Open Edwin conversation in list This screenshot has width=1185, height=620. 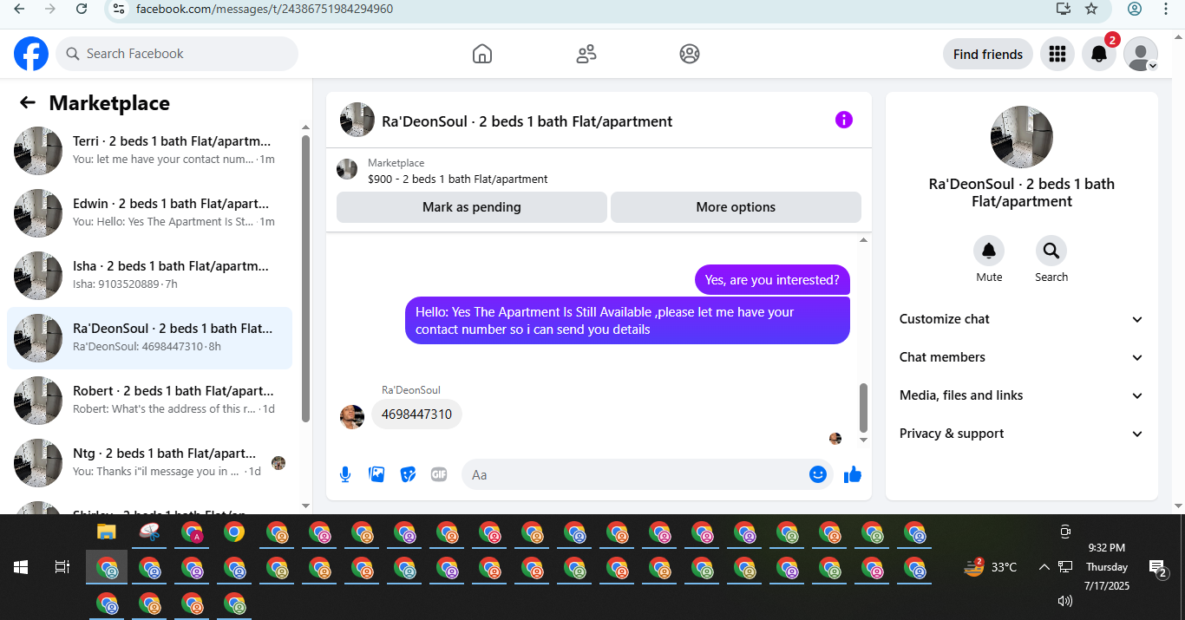(x=149, y=213)
